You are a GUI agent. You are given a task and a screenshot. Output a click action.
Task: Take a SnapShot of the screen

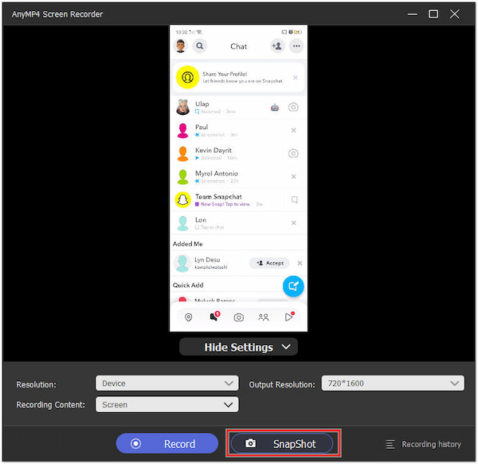(282, 443)
